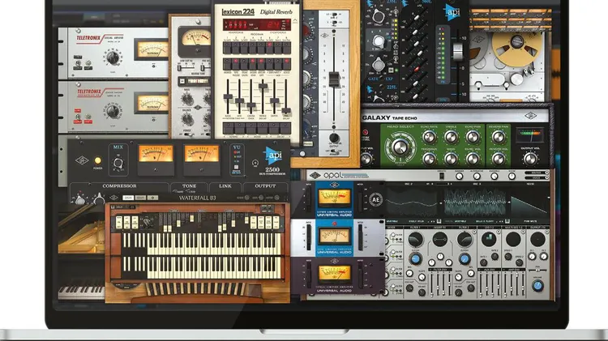608x341 pixels.
Task: Click the Galaxy Bass knob
Action: click(451, 159)
